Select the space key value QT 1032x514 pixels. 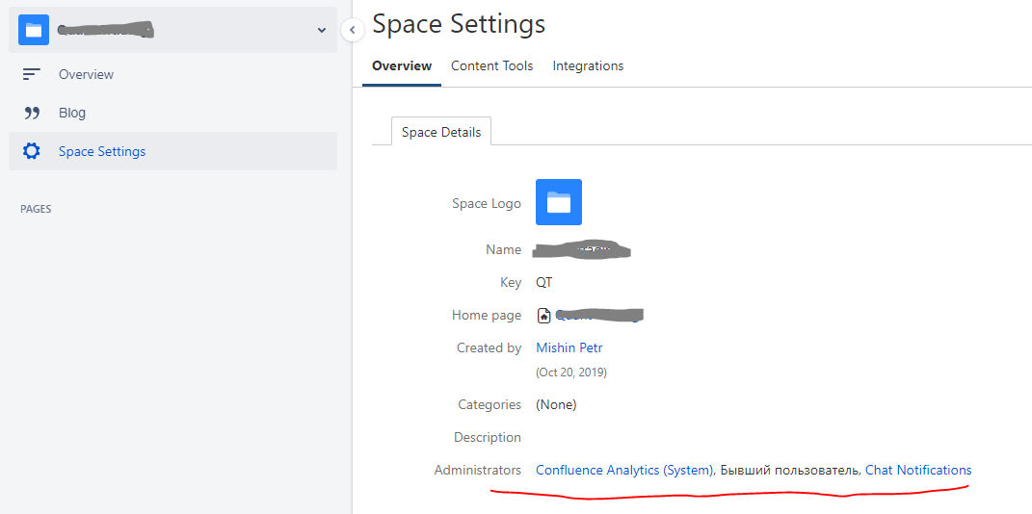(544, 283)
